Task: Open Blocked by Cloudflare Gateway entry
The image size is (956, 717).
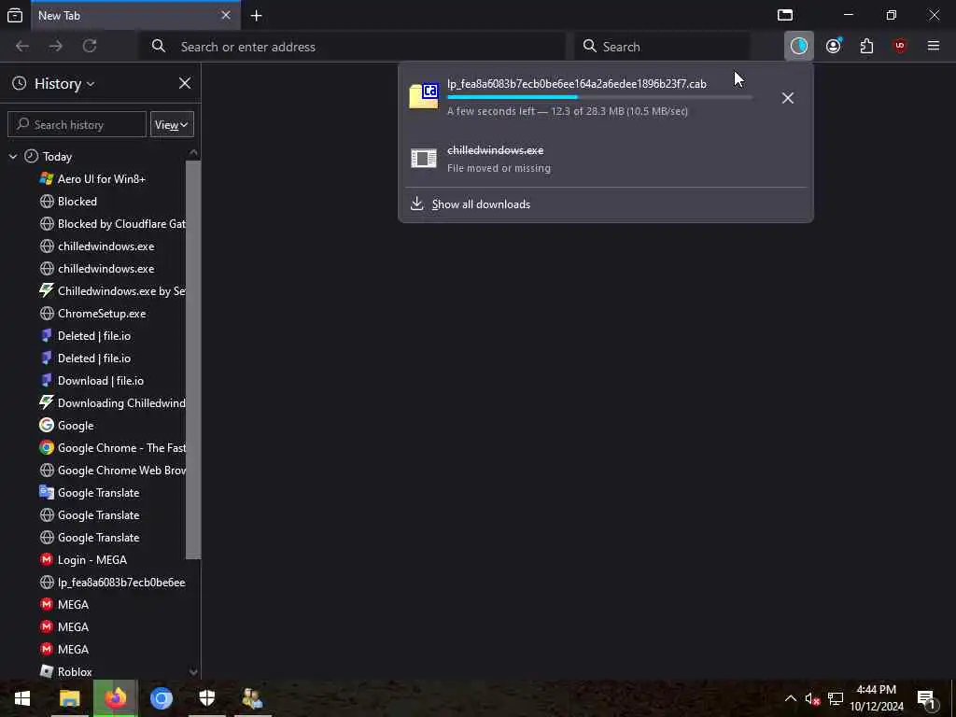Action: 121,224
